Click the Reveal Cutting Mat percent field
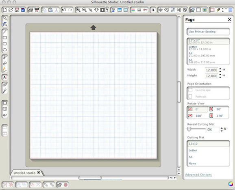235x190 pixels. [x=213, y=130]
